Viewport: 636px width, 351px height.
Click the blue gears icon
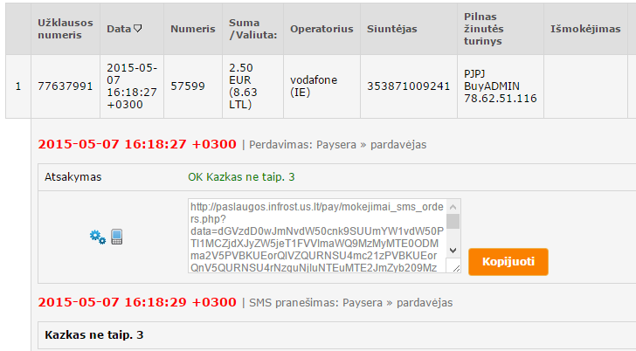point(97,237)
